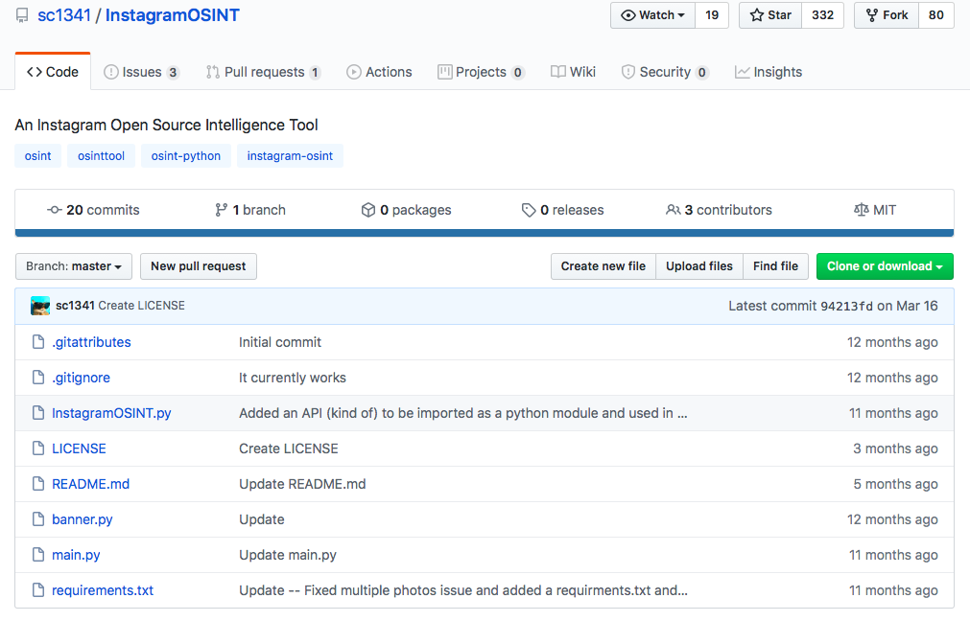Star the InstagramOSINT repository

pos(770,15)
